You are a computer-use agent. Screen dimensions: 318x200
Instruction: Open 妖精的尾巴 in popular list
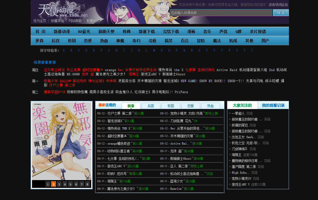(240, 125)
